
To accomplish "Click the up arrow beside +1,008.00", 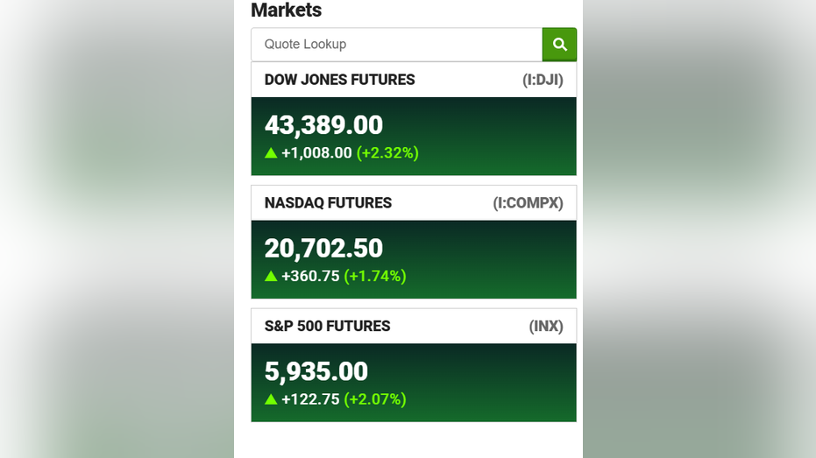I will 271,152.
